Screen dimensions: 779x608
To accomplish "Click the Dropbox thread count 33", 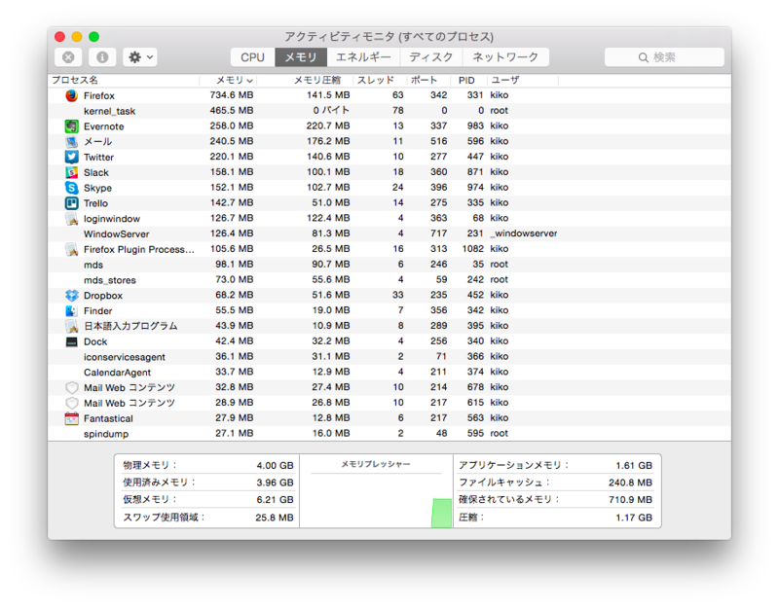I will [398, 296].
